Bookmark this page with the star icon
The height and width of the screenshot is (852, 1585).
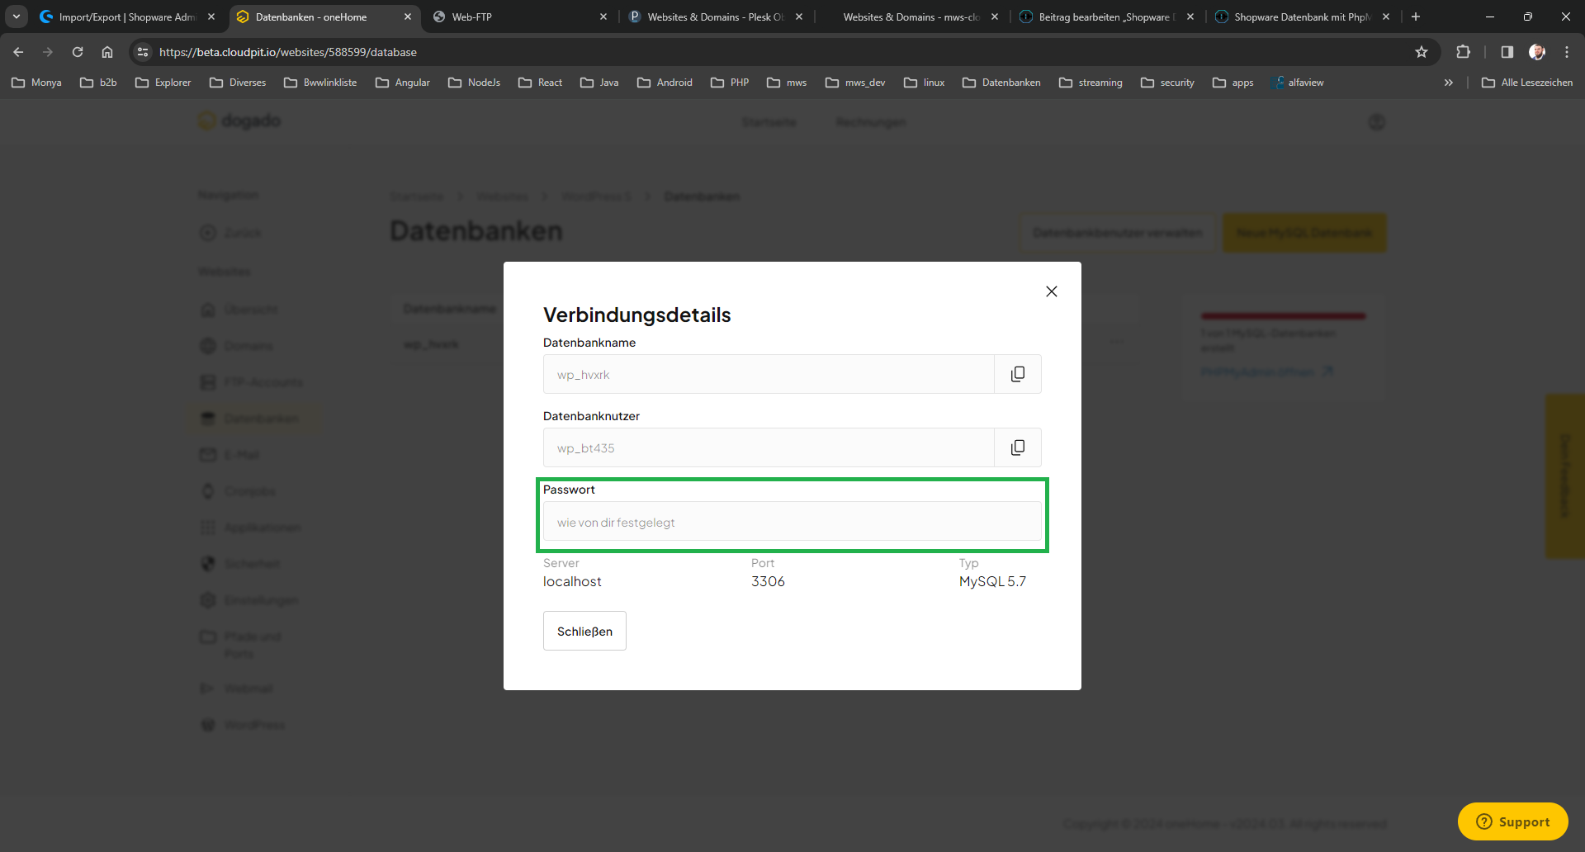[x=1421, y=52]
